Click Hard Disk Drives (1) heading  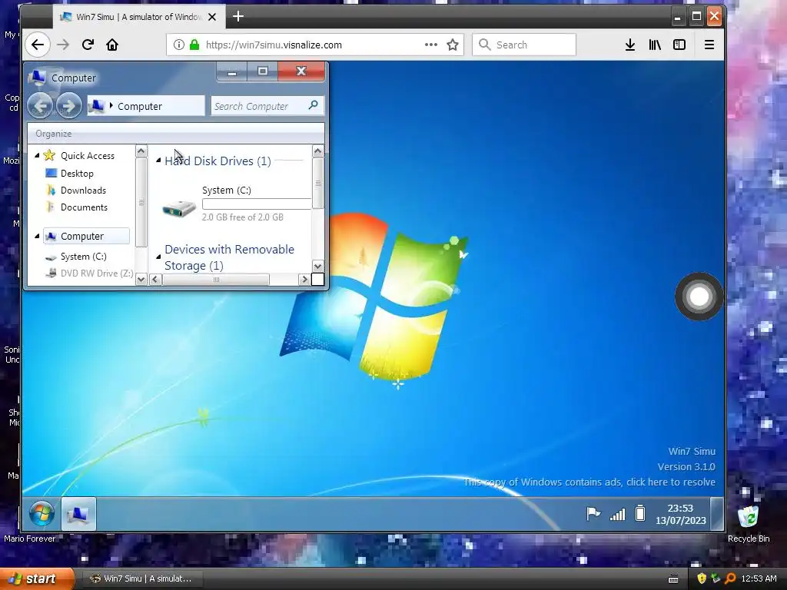pos(218,161)
